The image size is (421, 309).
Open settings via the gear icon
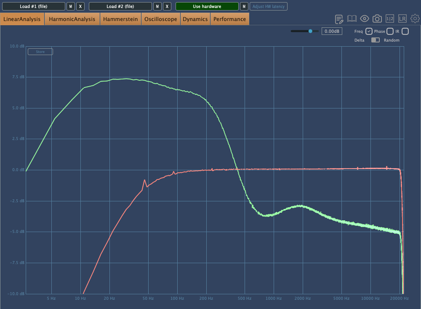[x=415, y=19]
